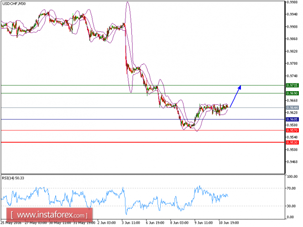Viewport: 303px width, 227px height.
Task: Select the 0.9605 blue price label
Action: pos(292,119)
